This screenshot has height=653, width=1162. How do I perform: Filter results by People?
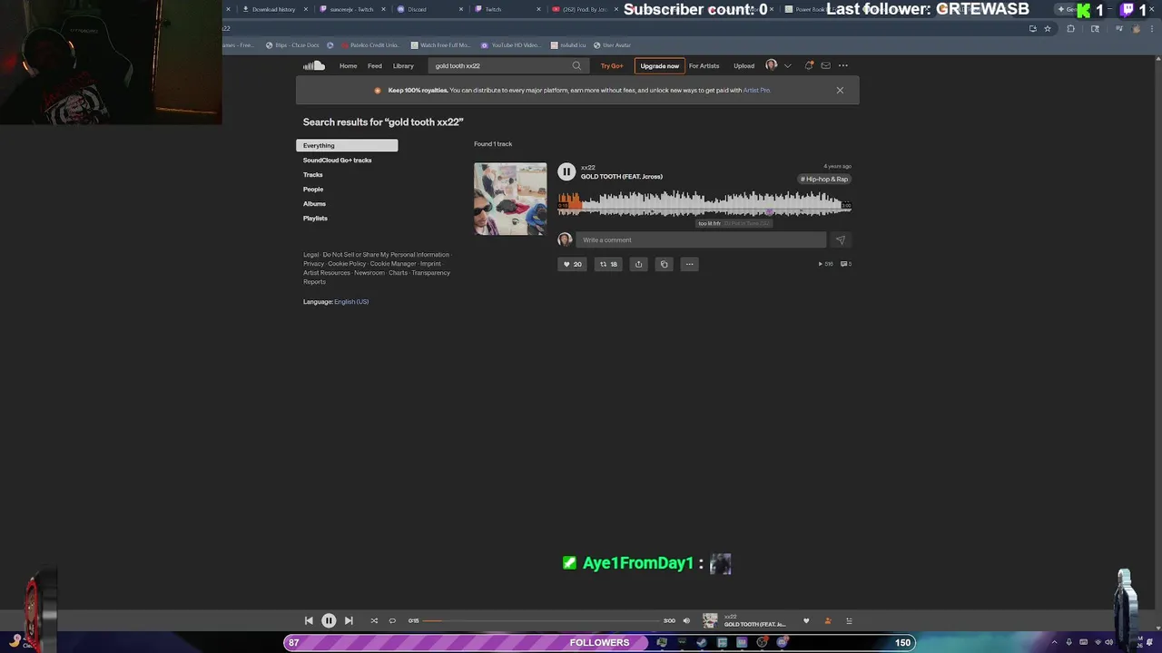313,189
